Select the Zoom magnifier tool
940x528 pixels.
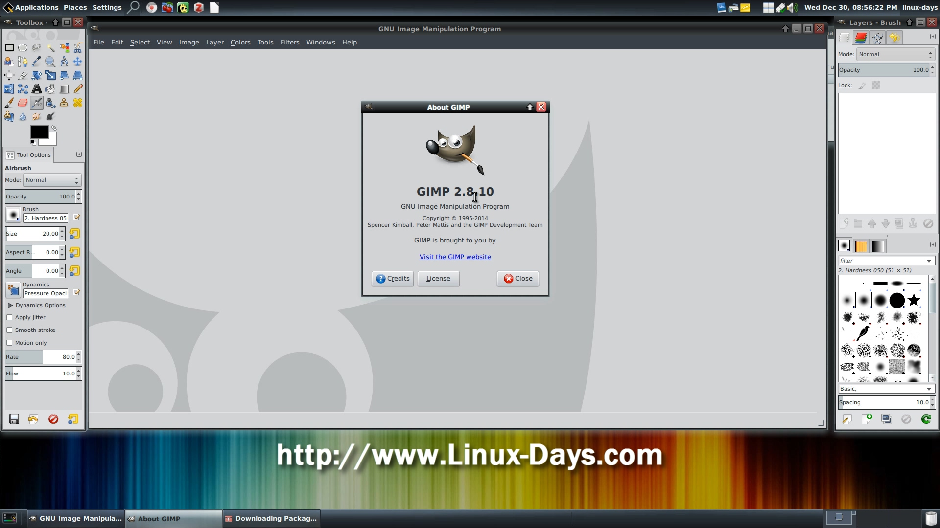[x=50, y=62]
